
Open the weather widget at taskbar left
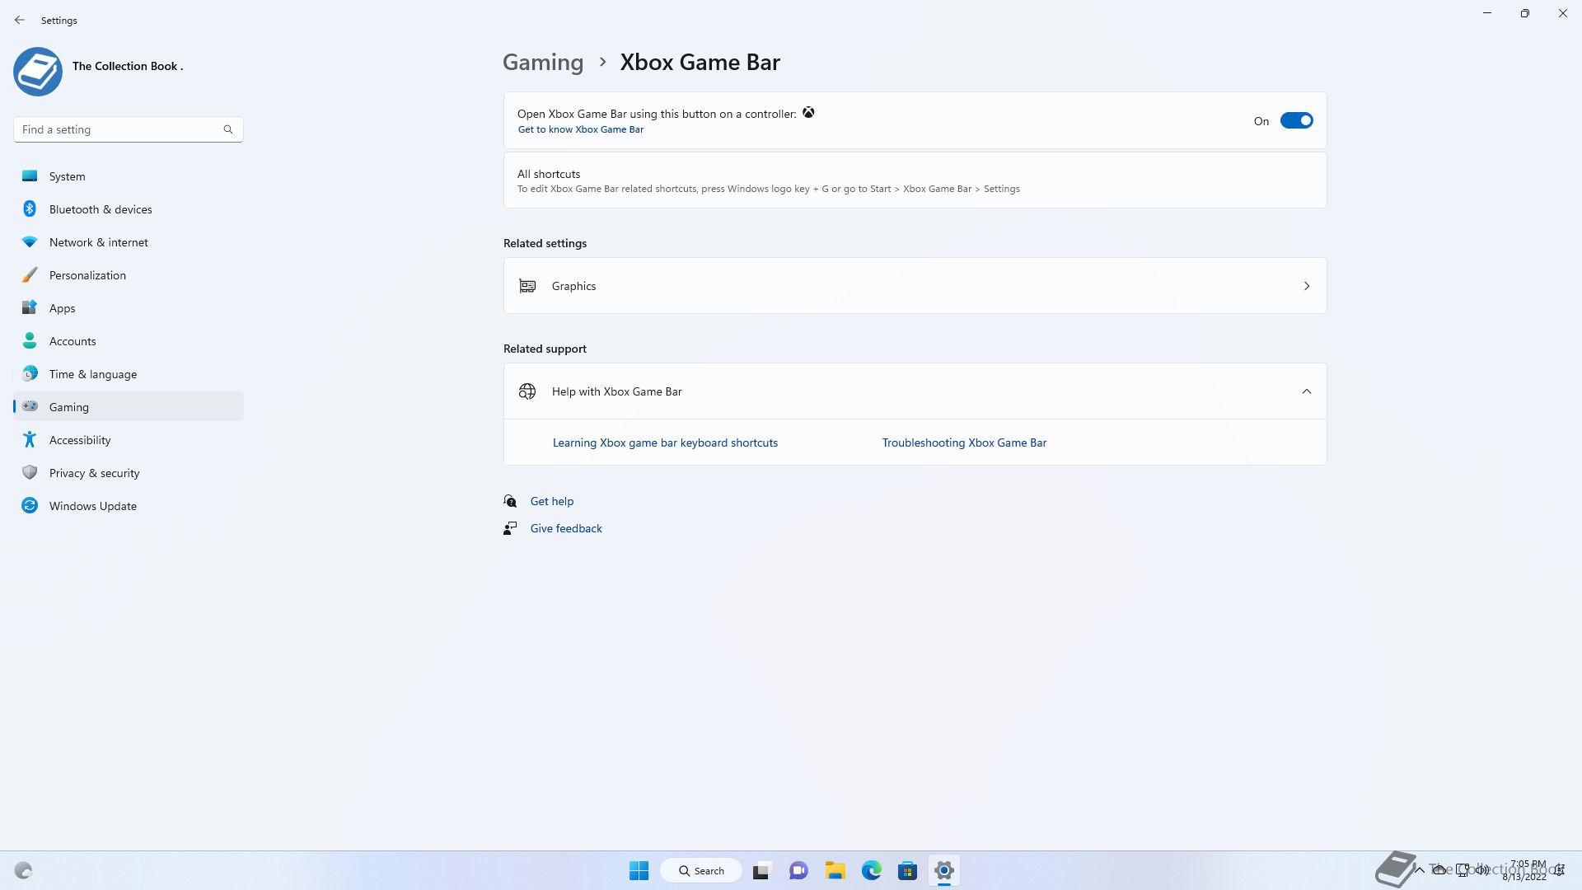coord(23,870)
